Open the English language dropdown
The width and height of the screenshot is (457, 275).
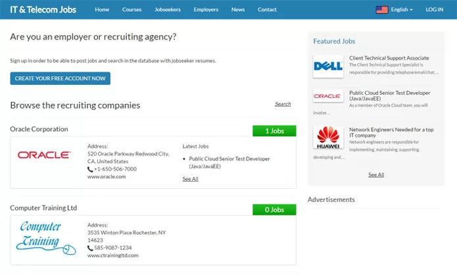[x=401, y=10]
